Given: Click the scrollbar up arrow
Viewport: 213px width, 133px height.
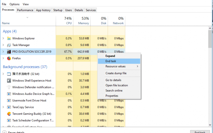Looking at the screenshot, I should click(210, 28).
